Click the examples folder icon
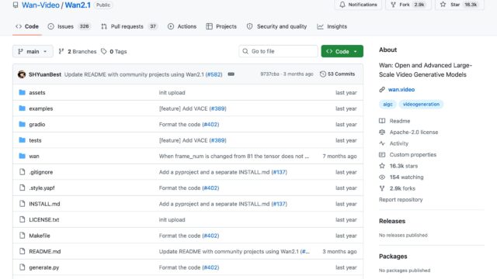This screenshot has width=497, height=279. [x=23, y=108]
